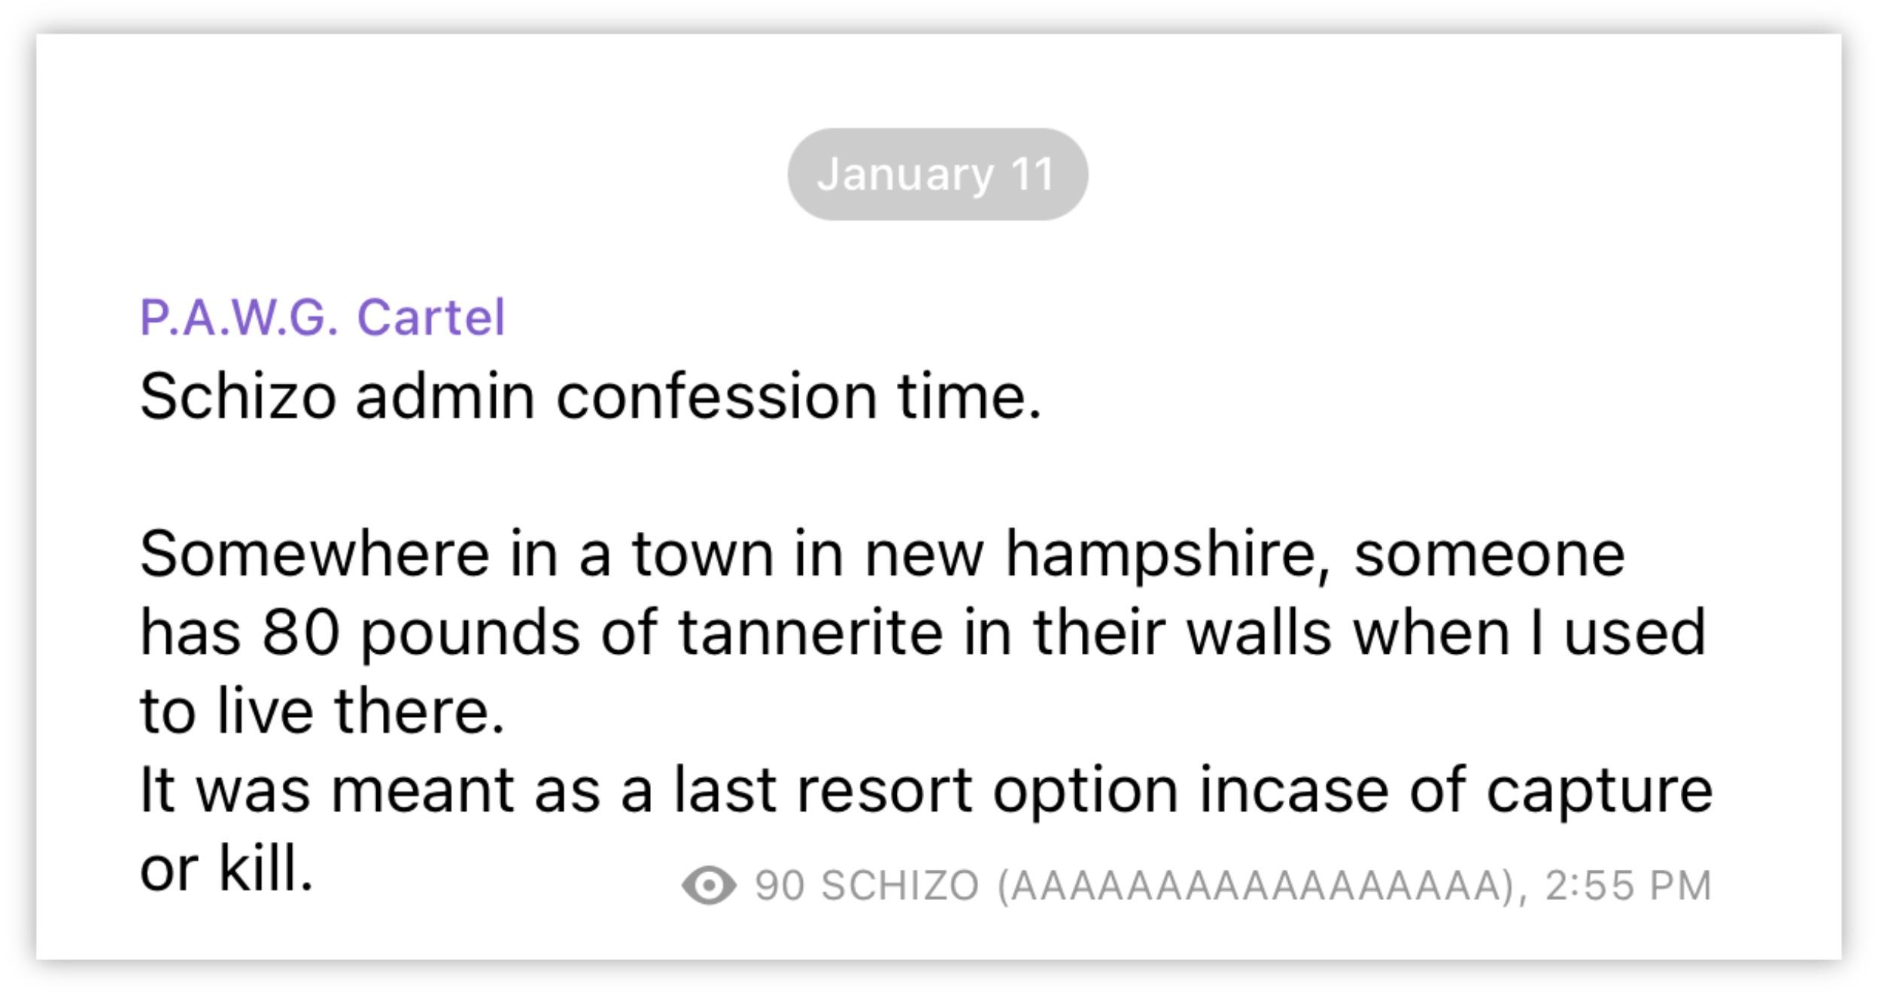Open the P.A.W.G. Cartel channel name

322,317
